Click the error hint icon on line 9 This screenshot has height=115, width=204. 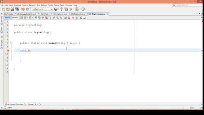[x=8, y=50]
